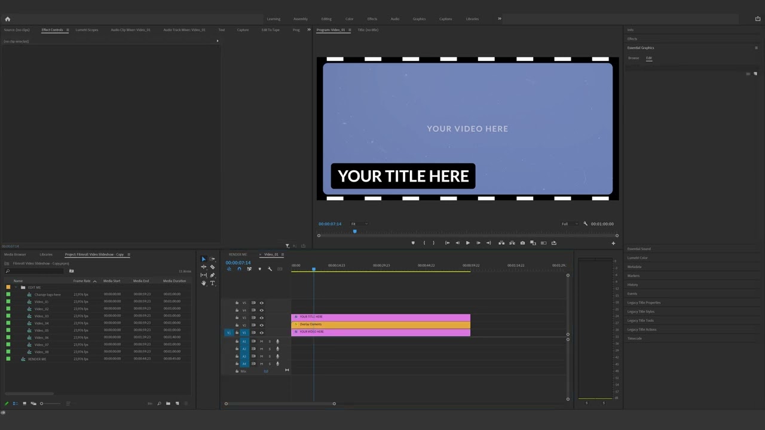Open the Media Browser tab
Screen dimensions: 765x430
click(16, 254)
